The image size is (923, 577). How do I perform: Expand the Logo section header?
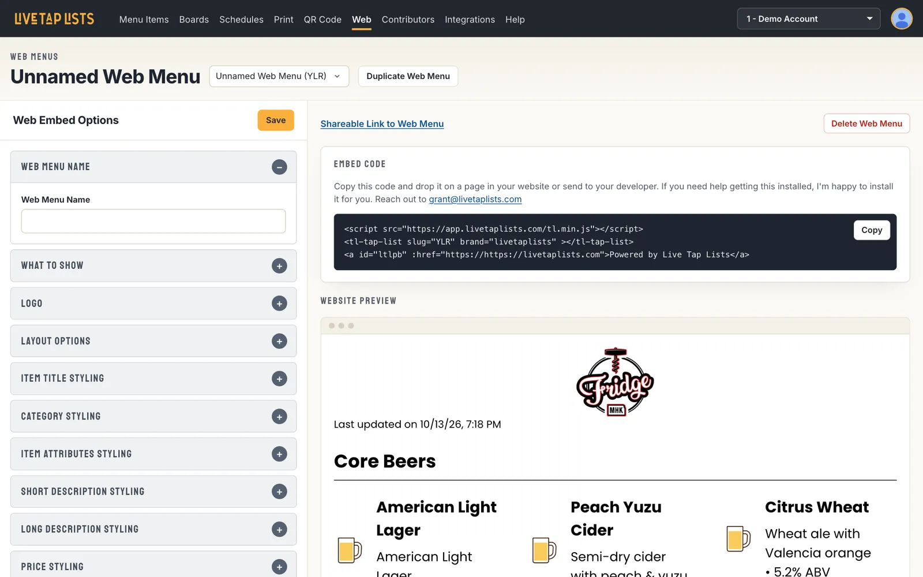[x=153, y=304]
